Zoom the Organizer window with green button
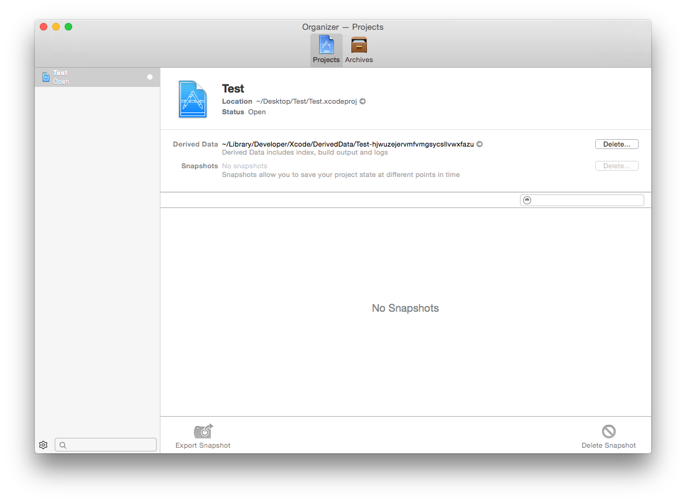The width and height of the screenshot is (686, 503). 68,27
